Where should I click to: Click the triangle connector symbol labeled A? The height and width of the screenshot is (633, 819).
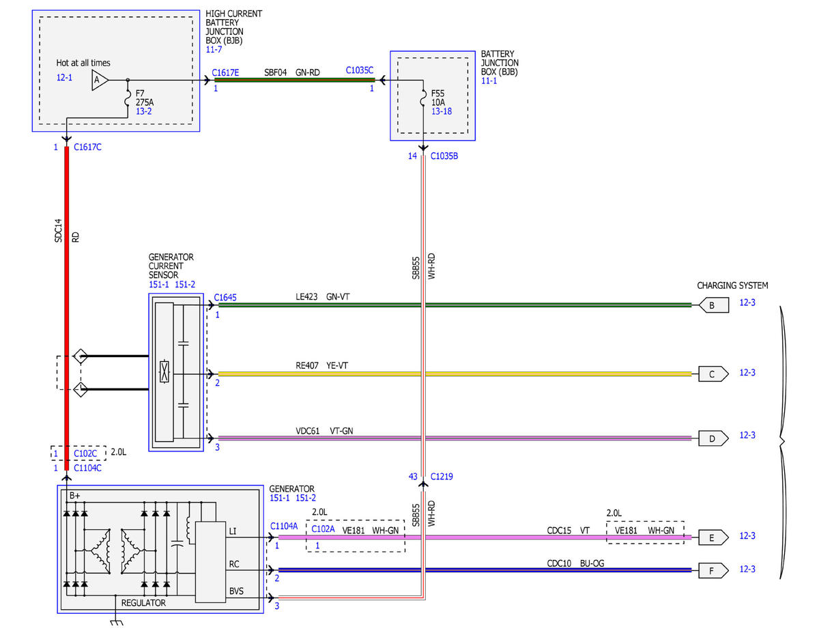pos(99,81)
